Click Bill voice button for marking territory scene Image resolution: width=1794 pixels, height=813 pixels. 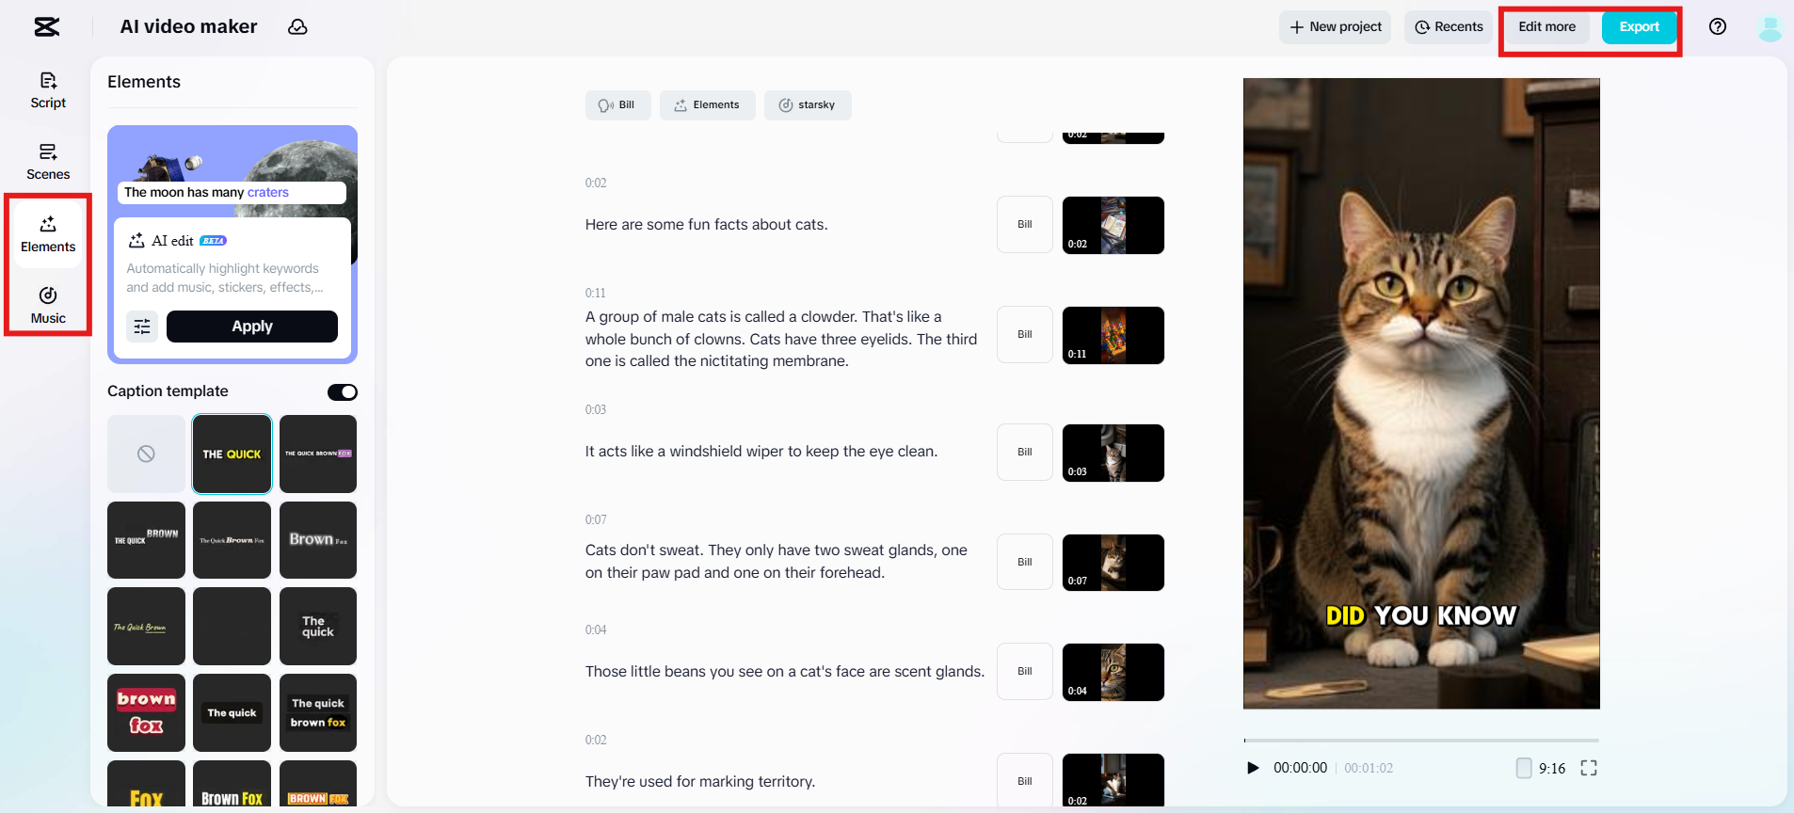pos(1025,781)
